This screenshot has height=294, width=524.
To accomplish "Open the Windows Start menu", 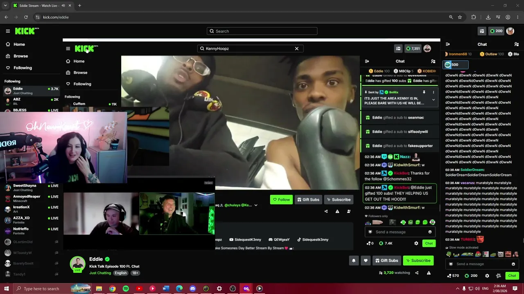I will 6,289.
